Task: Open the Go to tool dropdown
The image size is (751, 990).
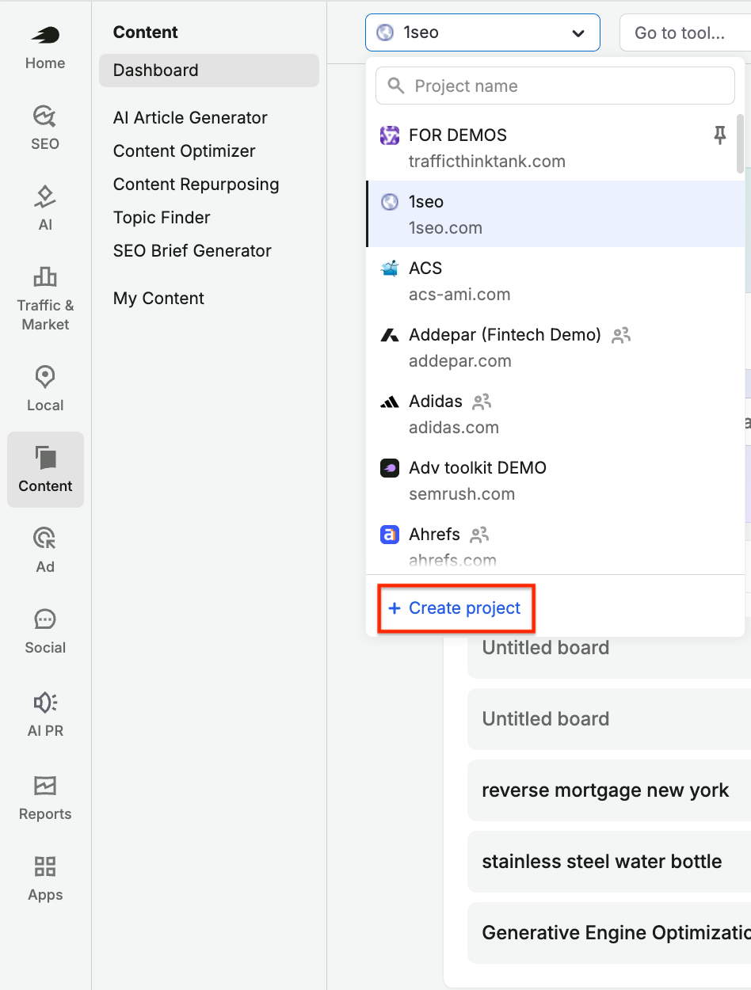Action: click(686, 33)
